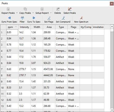Click intensity value 2797.7
Image resolution: width=114 pixels, height=112 pixels.
pyautogui.click(x=22, y=75)
